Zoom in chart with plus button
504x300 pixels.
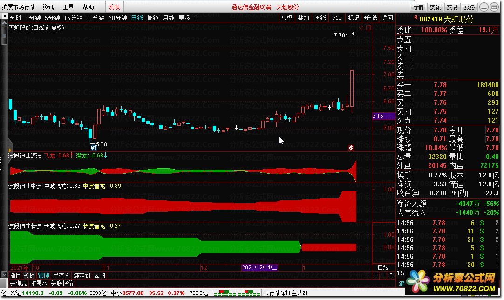(376, 275)
